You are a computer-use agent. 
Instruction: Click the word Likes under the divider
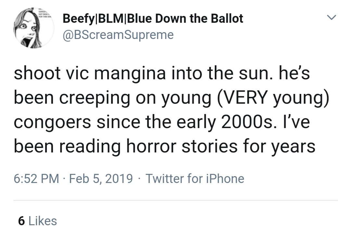pyautogui.click(x=43, y=221)
